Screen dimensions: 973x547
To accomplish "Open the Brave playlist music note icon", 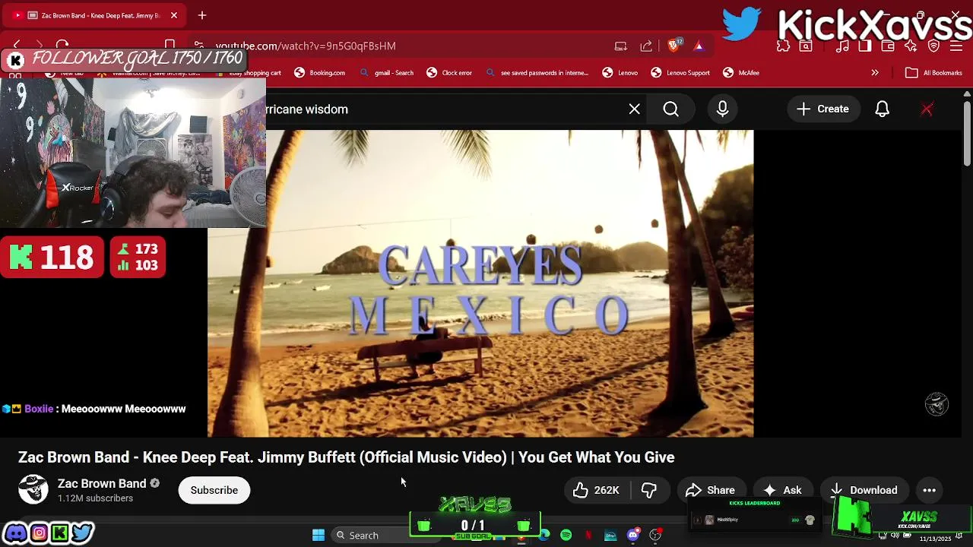I will (x=842, y=46).
